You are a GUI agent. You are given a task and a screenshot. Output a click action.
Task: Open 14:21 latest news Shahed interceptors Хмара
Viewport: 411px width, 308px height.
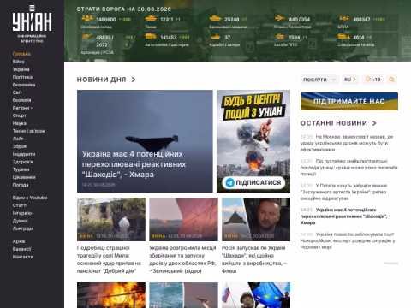(345, 216)
